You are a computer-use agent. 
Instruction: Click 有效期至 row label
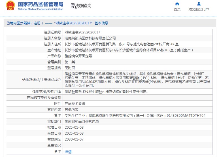tap(54, 139)
